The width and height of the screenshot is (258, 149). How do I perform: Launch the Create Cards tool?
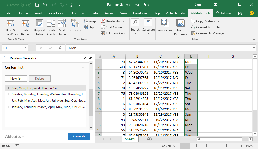tap(51, 28)
